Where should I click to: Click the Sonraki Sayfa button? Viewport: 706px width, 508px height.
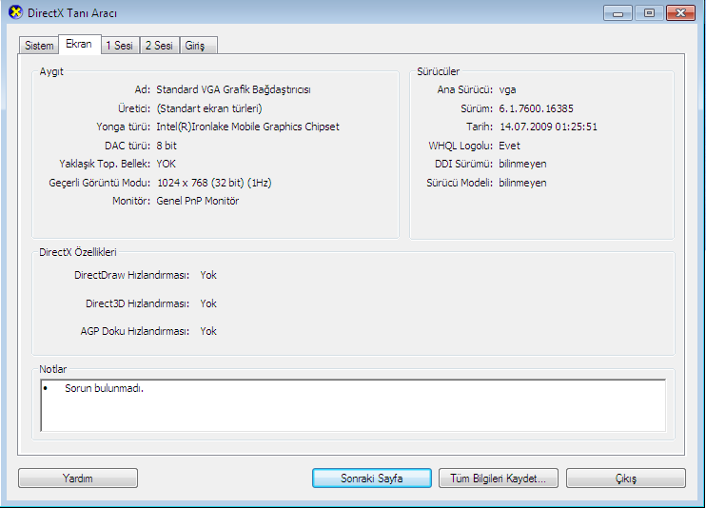coord(372,479)
